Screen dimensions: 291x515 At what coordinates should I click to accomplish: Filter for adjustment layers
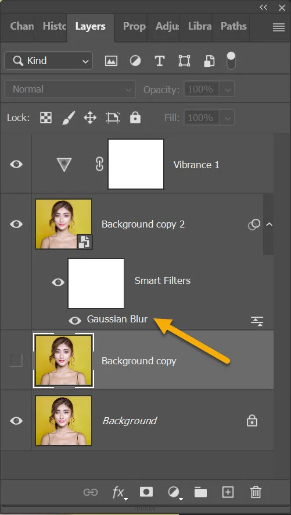[x=135, y=61]
